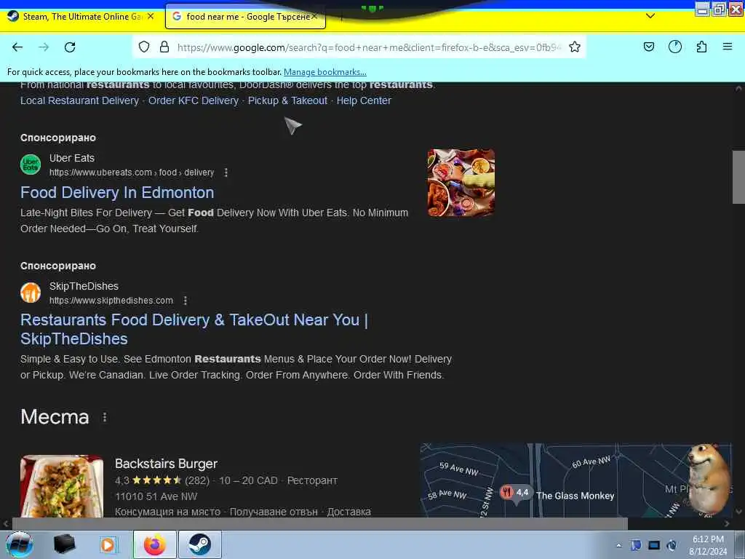Bookmark this page with the star
745x559 pixels.
pyautogui.click(x=575, y=47)
